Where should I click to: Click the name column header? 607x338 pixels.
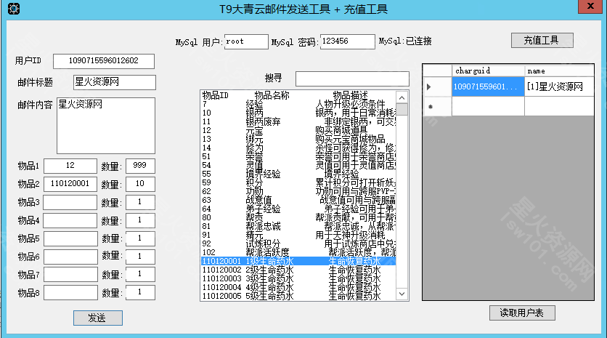(559, 71)
